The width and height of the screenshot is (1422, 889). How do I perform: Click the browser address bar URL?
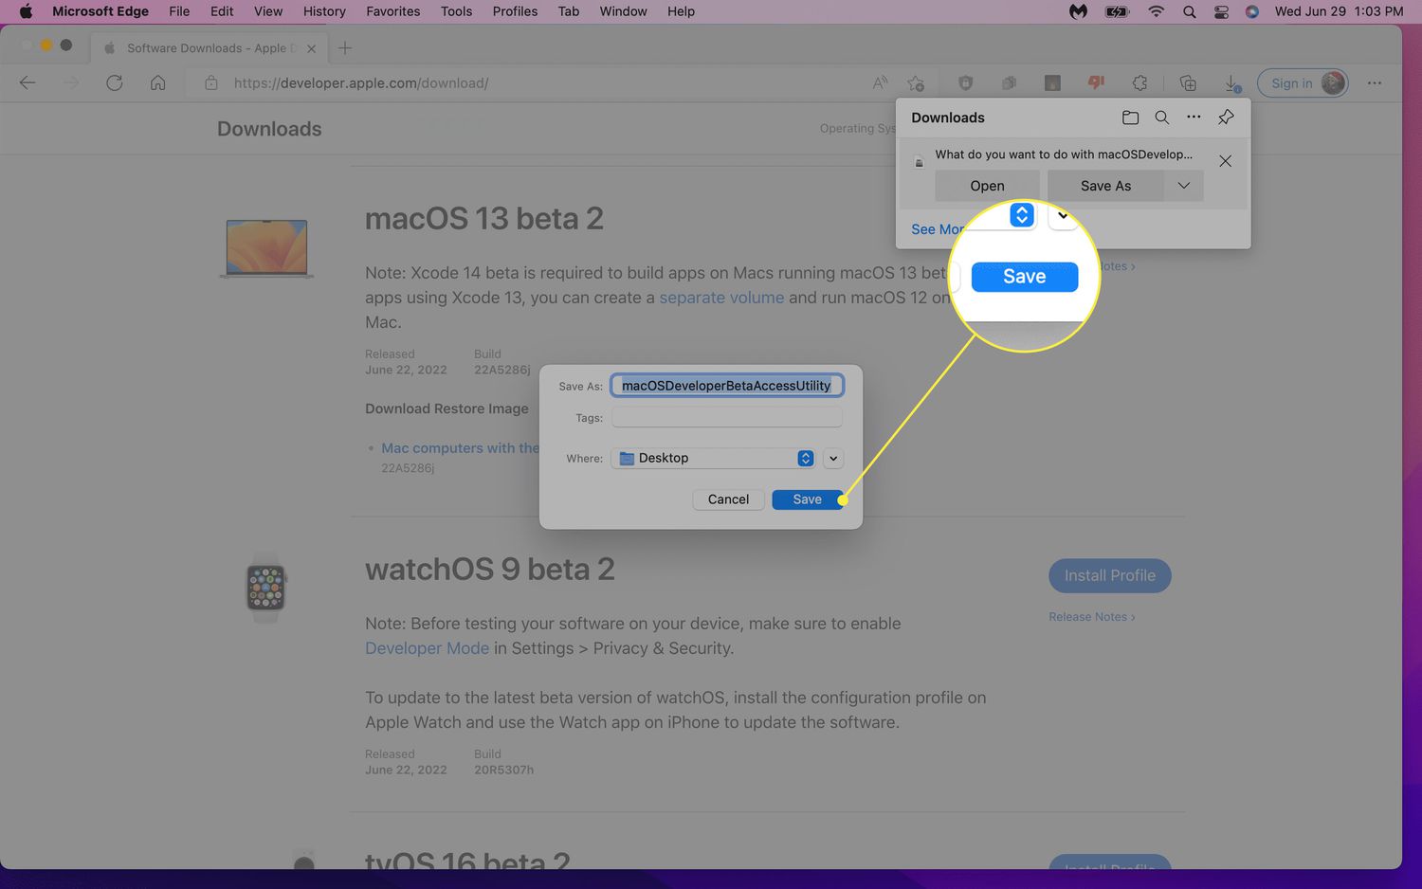[x=361, y=83]
